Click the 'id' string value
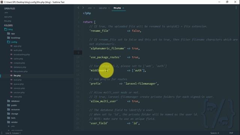Screen dimensions: 240x135 point(135,123)
